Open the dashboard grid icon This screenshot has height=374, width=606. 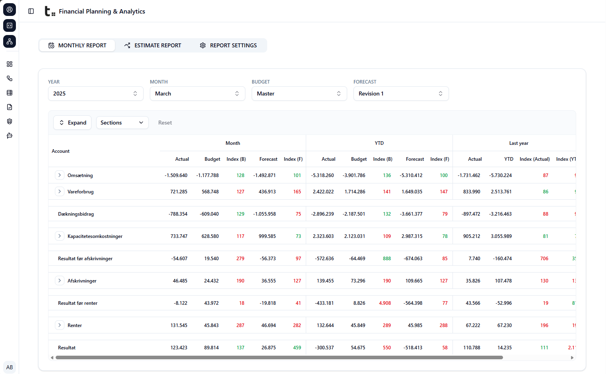click(10, 64)
